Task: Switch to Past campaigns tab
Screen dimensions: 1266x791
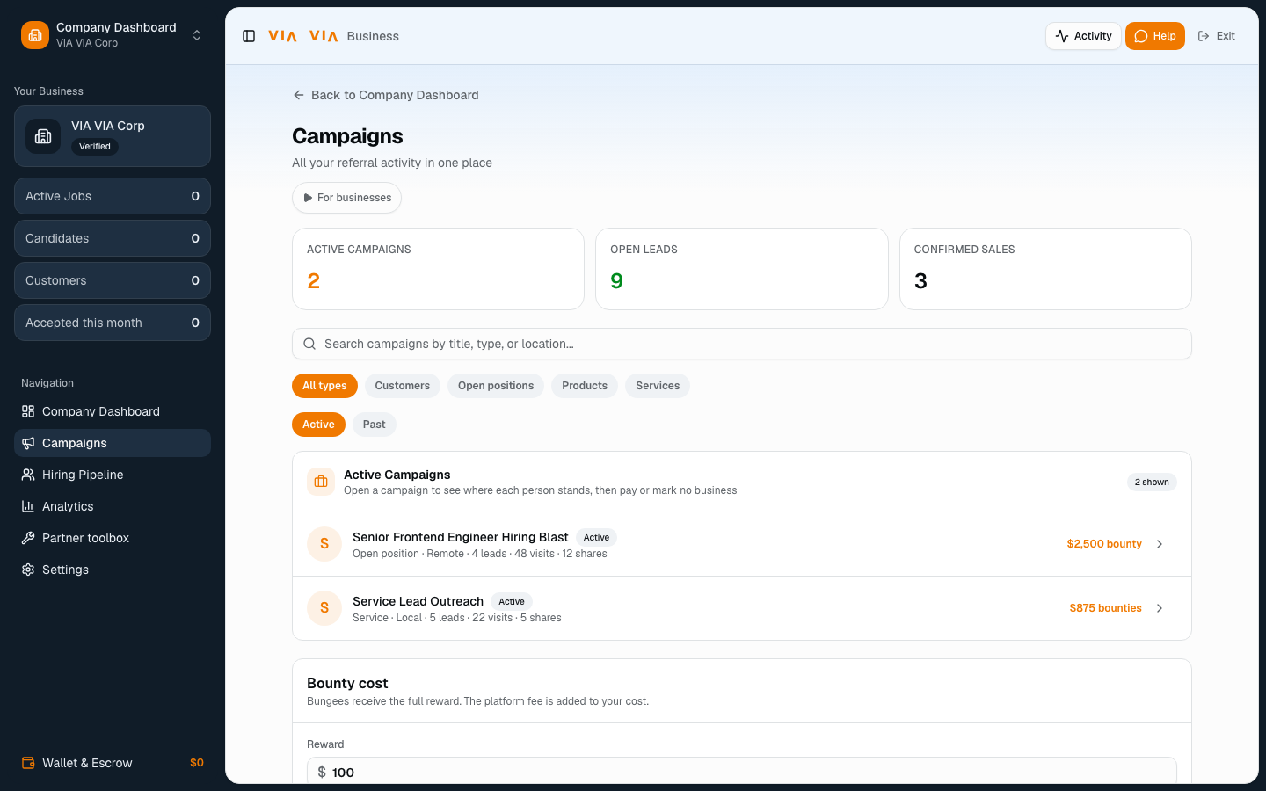Action: pos(375,425)
